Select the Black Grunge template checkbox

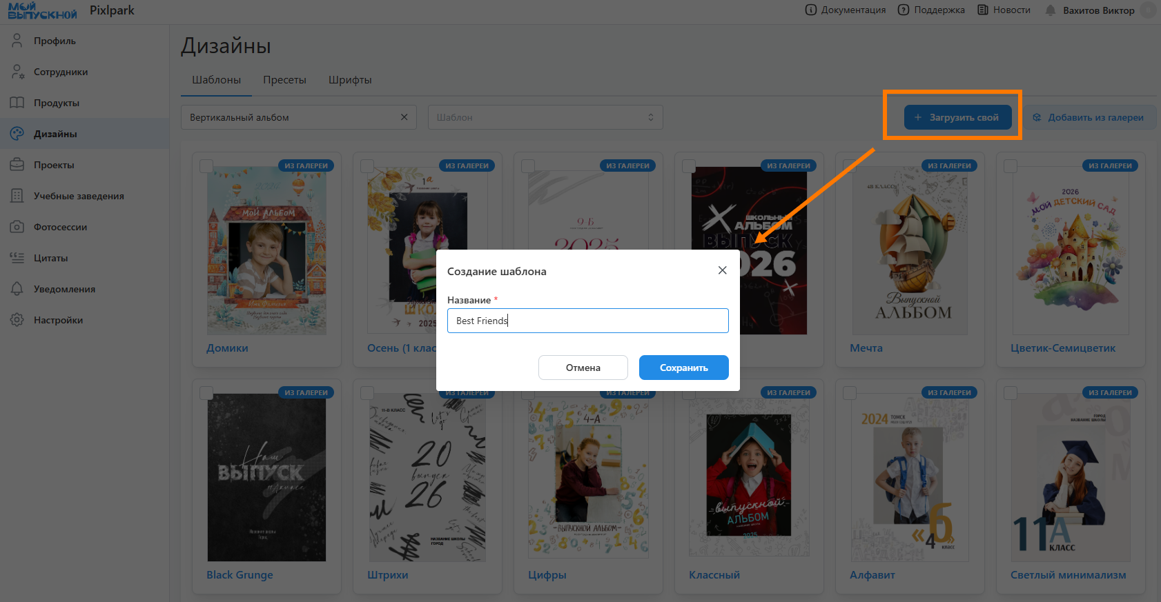click(206, 393)
